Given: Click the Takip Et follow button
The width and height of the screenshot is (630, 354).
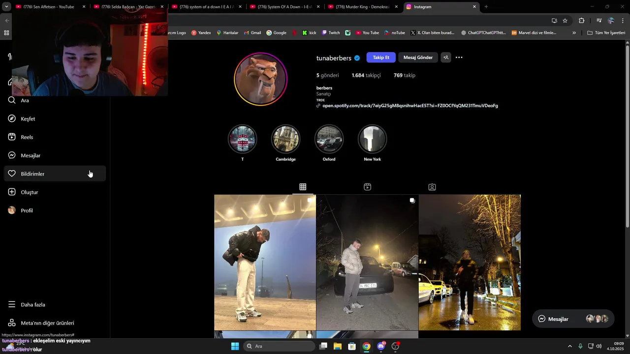Looking at the screenshot, I should pos(381,58).
